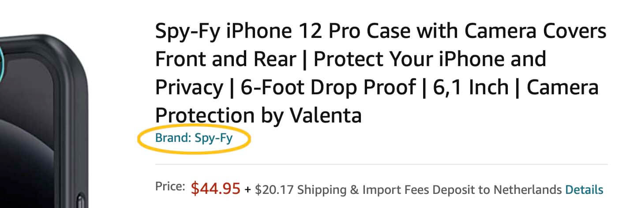Open the Brand: Spy-Fy link
The width and height of the screenshot is (630, 208).
pyautogui.click(x=194, y=138)
